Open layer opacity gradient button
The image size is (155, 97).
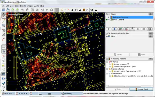coord(132,29)
